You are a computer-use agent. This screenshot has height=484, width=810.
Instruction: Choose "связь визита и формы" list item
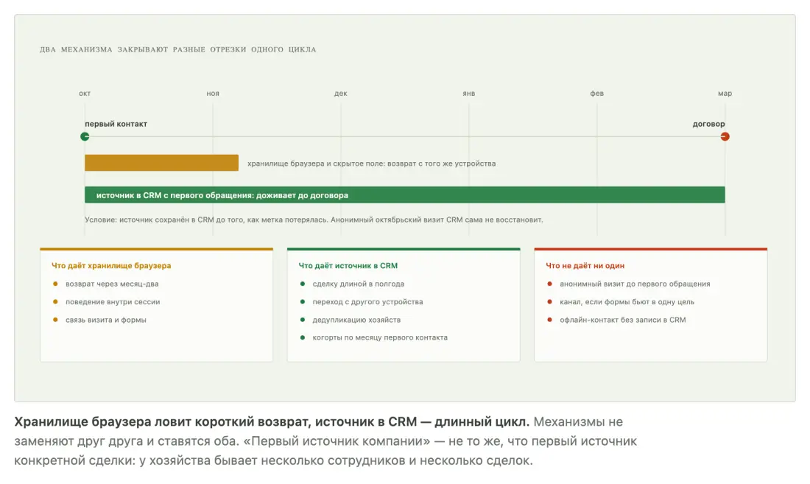pos(106,320)
